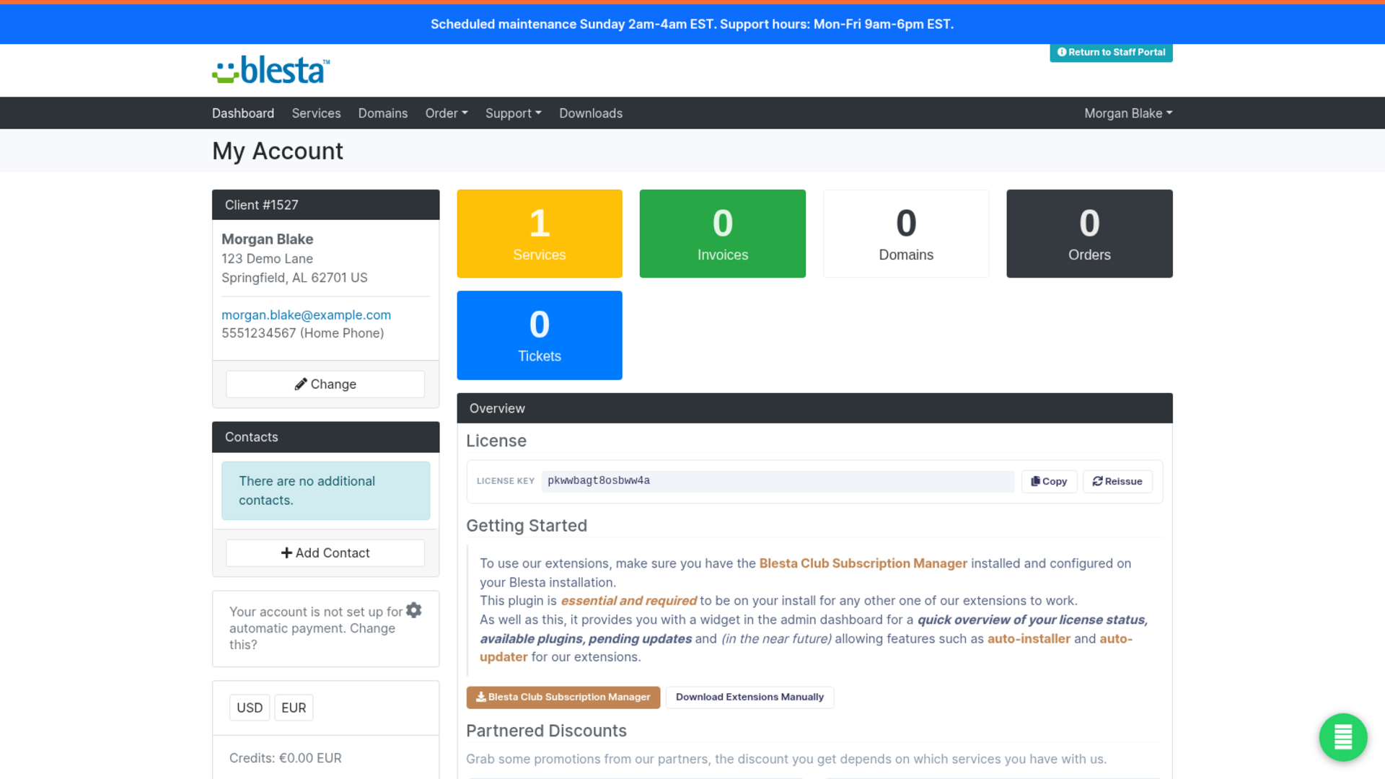Screen dimensions: 1385x779
Task: Open the Dashboard menu item
Action: [243, 113]
